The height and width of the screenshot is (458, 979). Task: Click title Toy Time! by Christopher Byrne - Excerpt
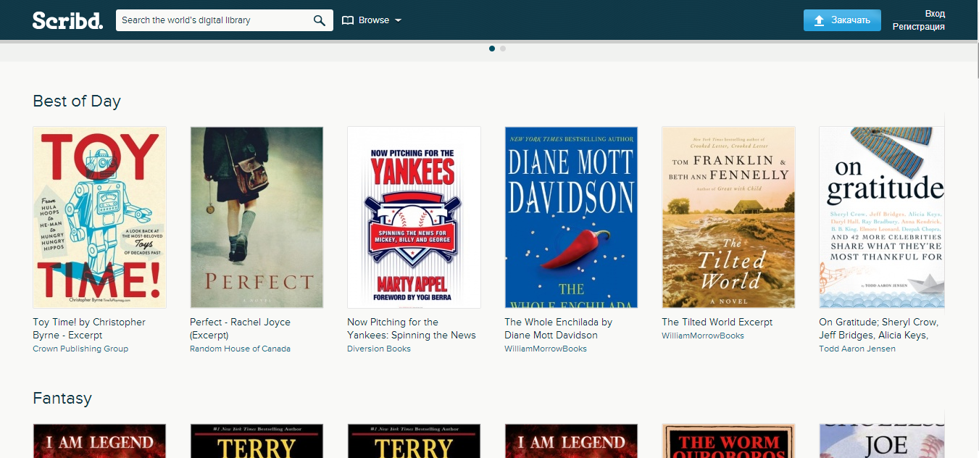(x=89, y=328)
